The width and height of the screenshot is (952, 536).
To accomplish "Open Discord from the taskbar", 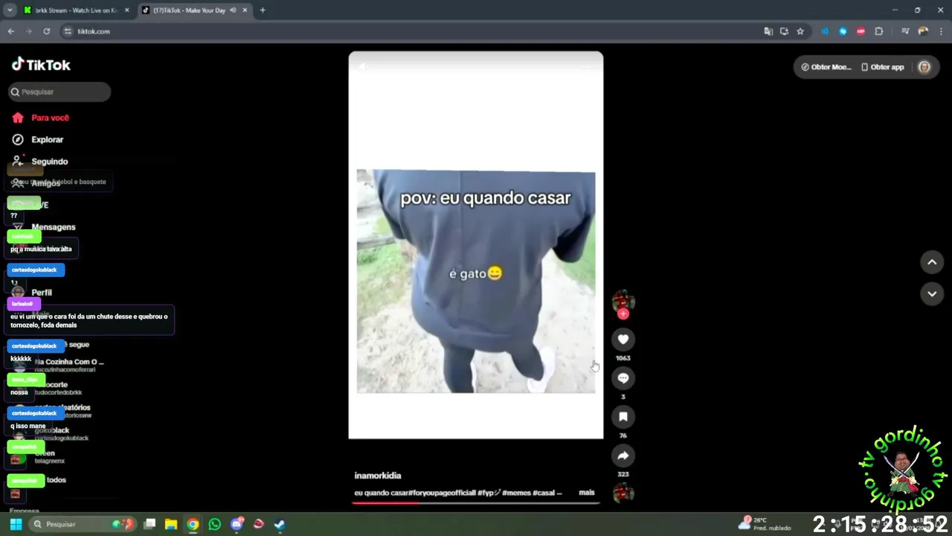I will pyautogui.click(x=237, y=524).
